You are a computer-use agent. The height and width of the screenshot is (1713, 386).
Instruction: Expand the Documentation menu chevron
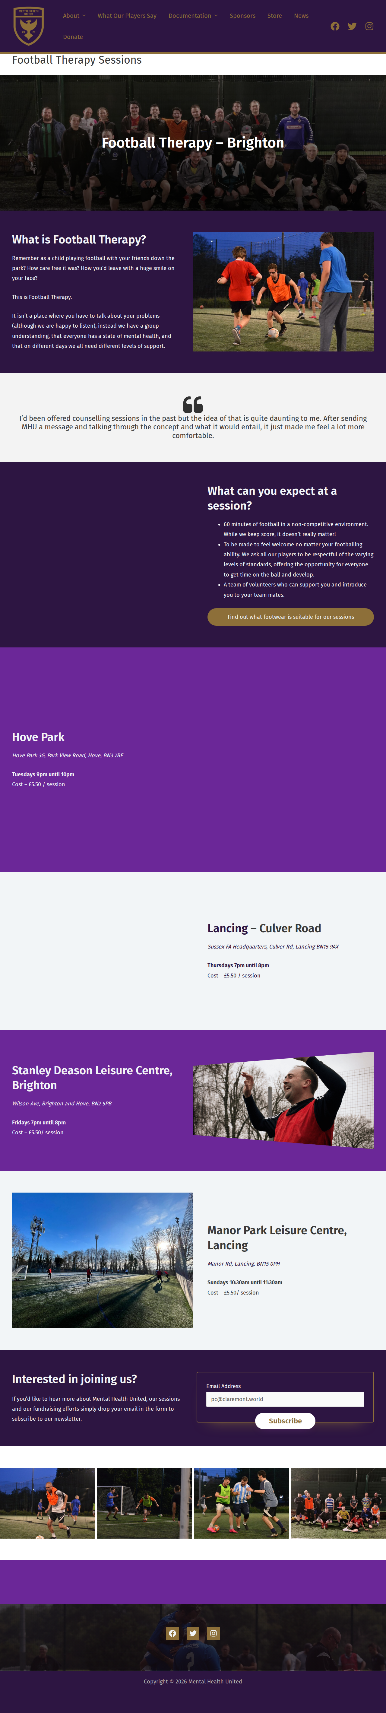pos(216,16)
